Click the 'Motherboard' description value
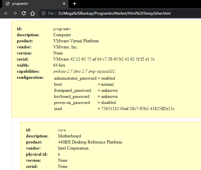This screenshot has height=170, width=201. [x=70, y=136]
